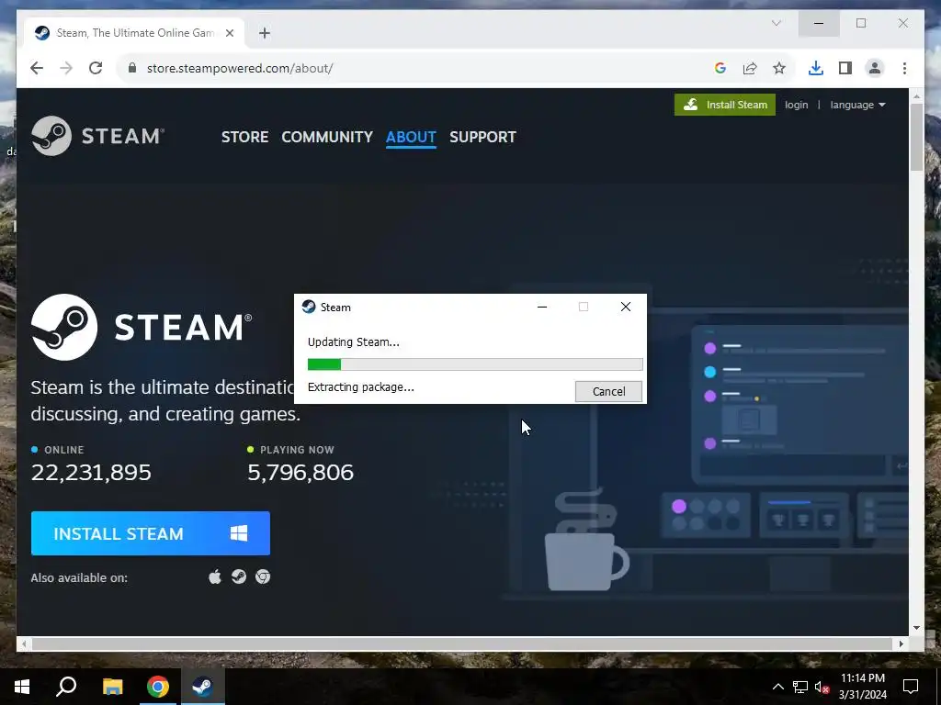This screenshot has width=941, height=705.
Task: Click the horizontal scrollbar right arrow
Action: (x=901, y=643)
